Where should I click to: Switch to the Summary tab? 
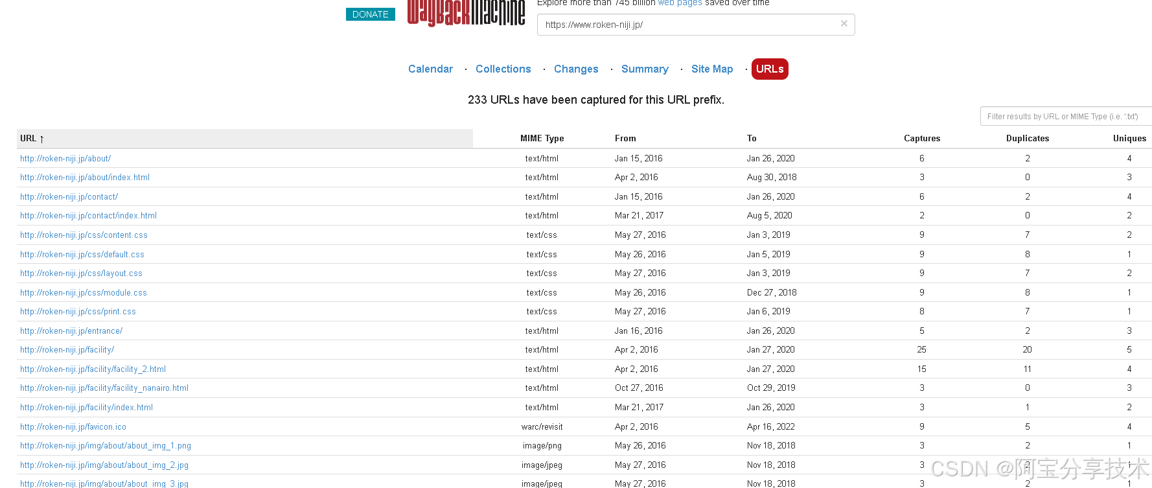tap(645, 69)
